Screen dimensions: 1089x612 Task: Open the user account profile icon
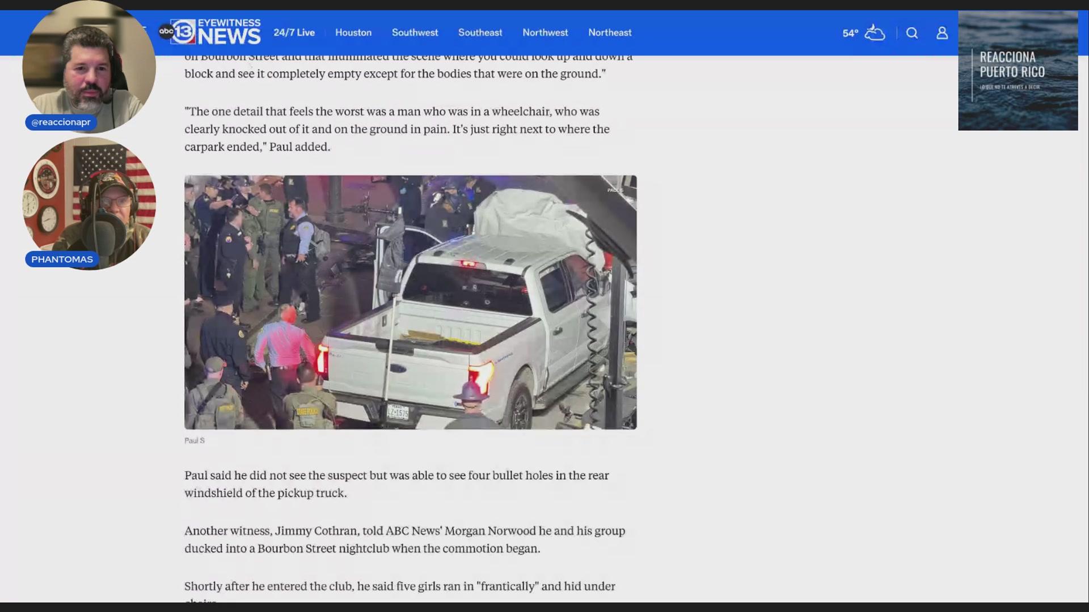coord(942,33)
